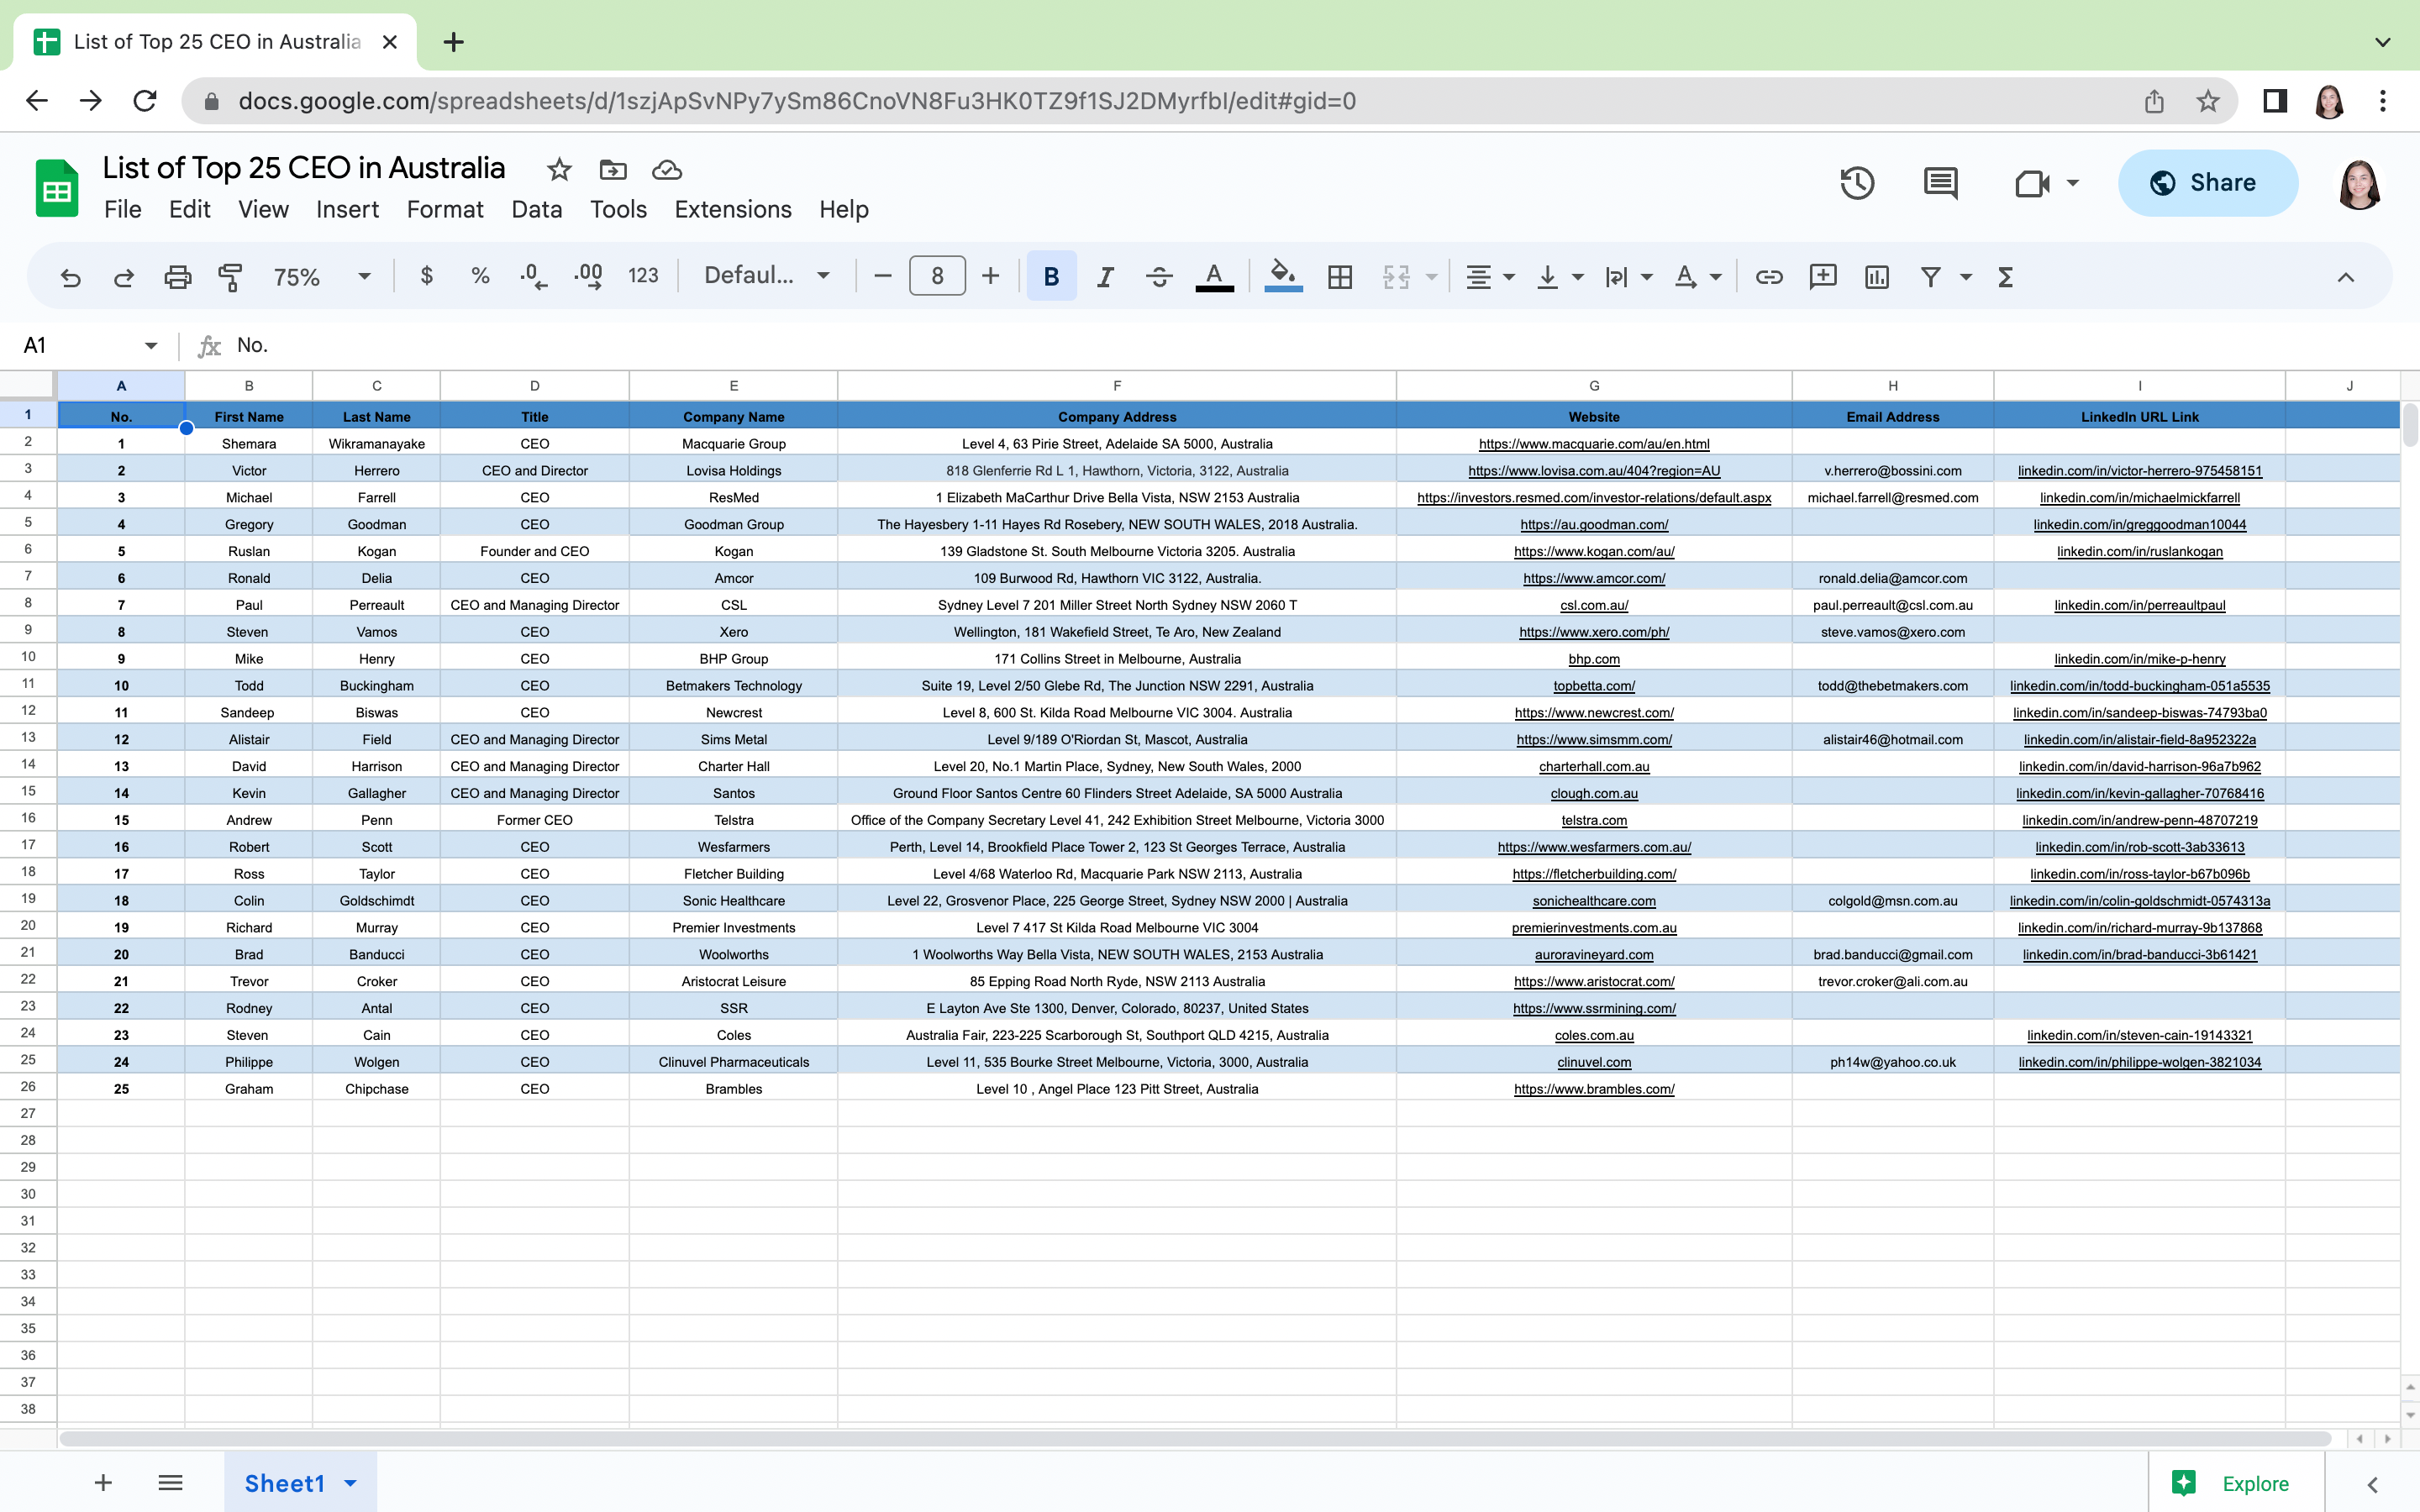
Task: Open the Format menu
Action: click(x=445, y=209)
